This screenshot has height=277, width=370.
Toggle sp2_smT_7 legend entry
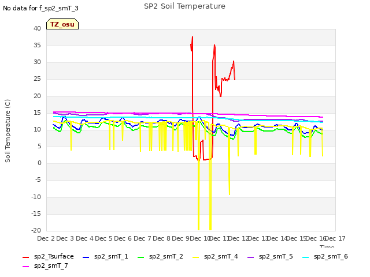(45, 265)
